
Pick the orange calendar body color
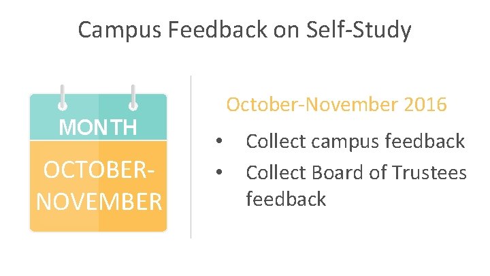(x=98, y=187)
